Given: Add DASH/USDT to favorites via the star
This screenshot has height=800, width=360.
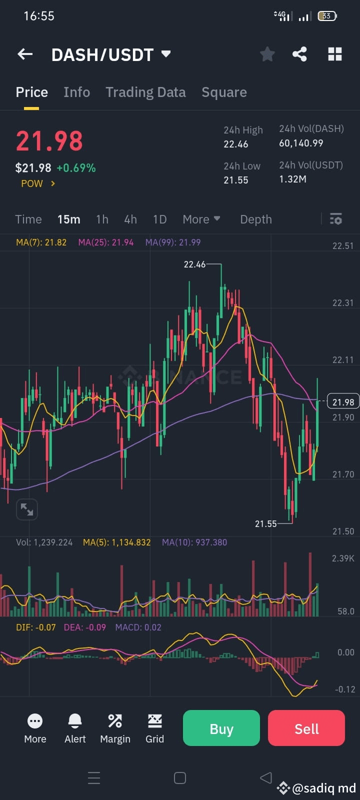Looking at the screenshot, I should pos(267,54).
